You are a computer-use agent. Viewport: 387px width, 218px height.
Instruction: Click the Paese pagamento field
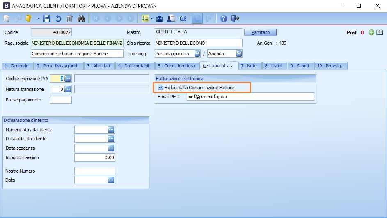click(61, 100)
